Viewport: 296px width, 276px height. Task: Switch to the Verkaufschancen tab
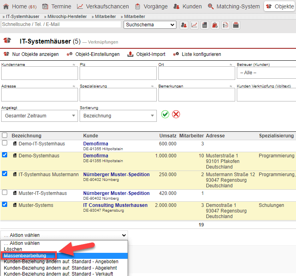pyautogui.click(x=103, y=6)
